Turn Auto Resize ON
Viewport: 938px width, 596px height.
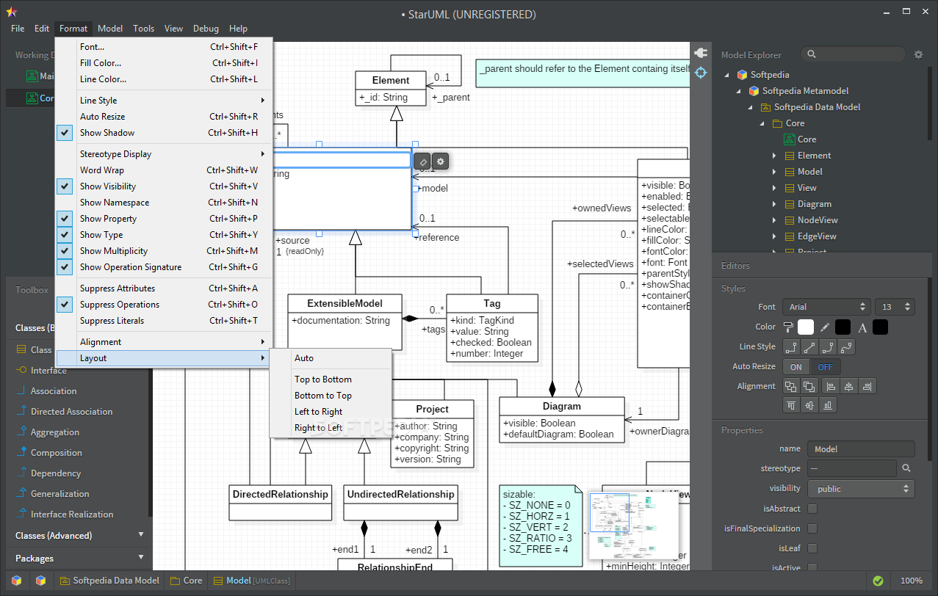pos(797,366)
